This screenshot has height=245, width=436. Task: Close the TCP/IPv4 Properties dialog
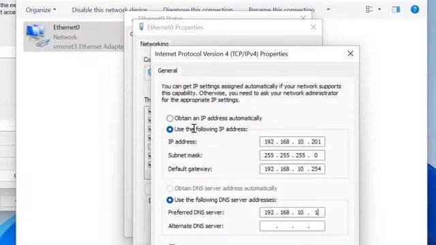350,54
